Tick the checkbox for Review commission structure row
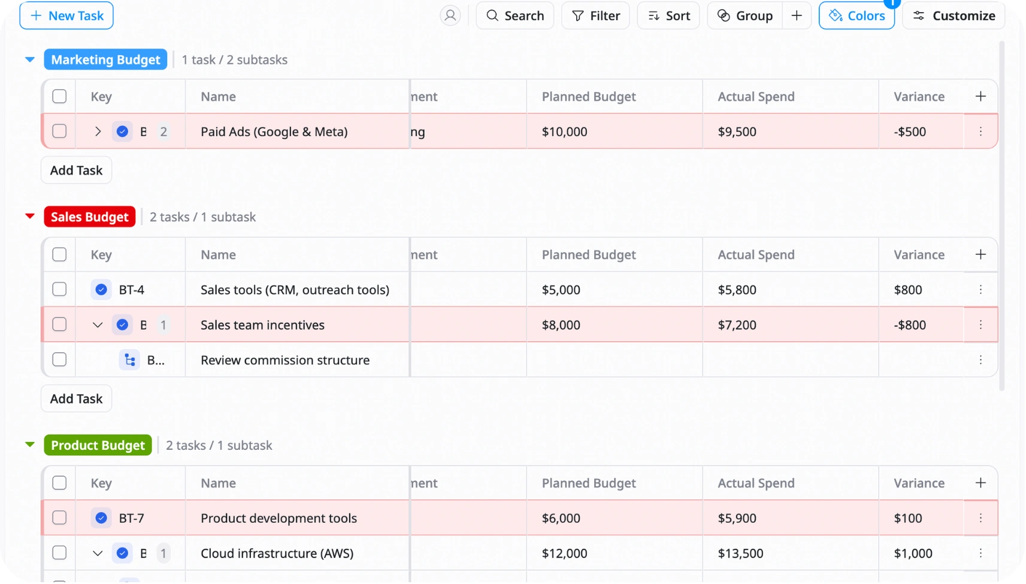 coord(59,359)
